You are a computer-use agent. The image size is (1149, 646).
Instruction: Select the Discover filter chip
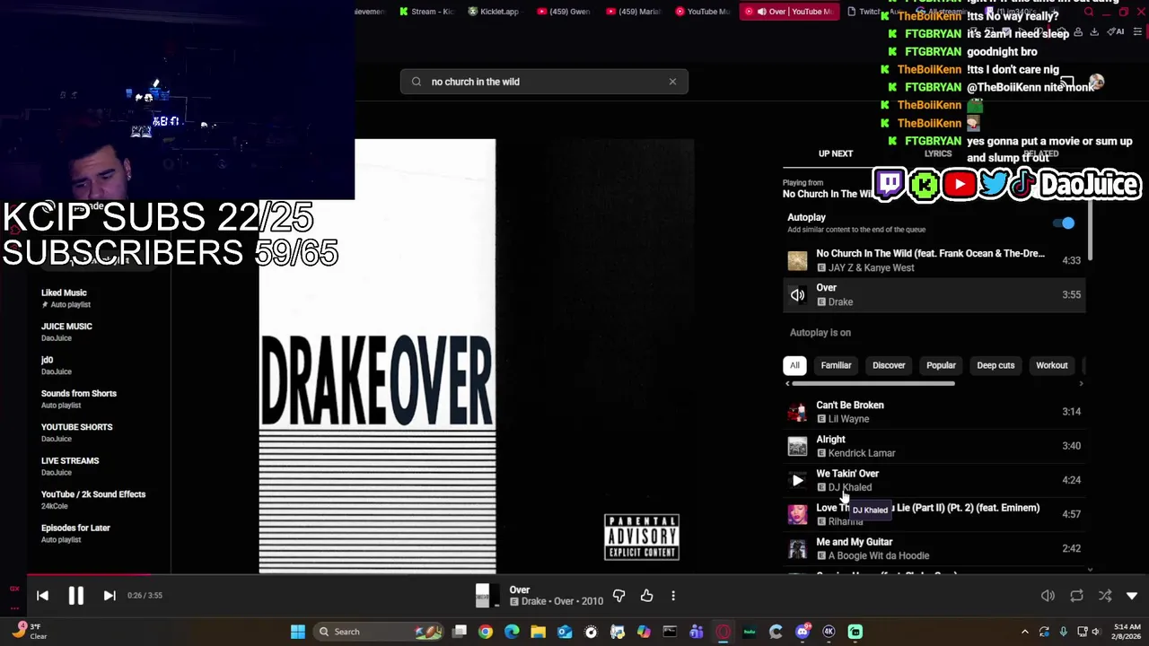(889, 365)
